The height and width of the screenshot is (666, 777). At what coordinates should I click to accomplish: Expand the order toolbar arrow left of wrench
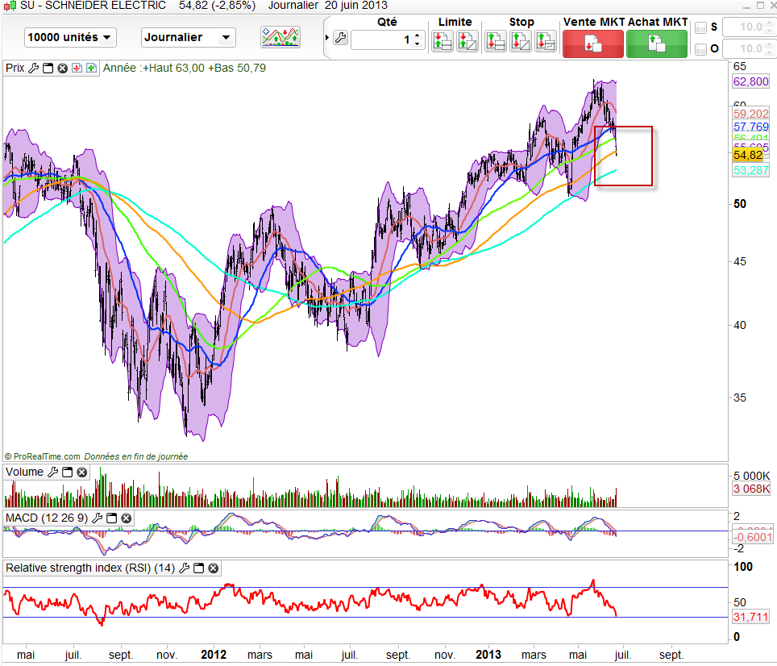point(326,38)
